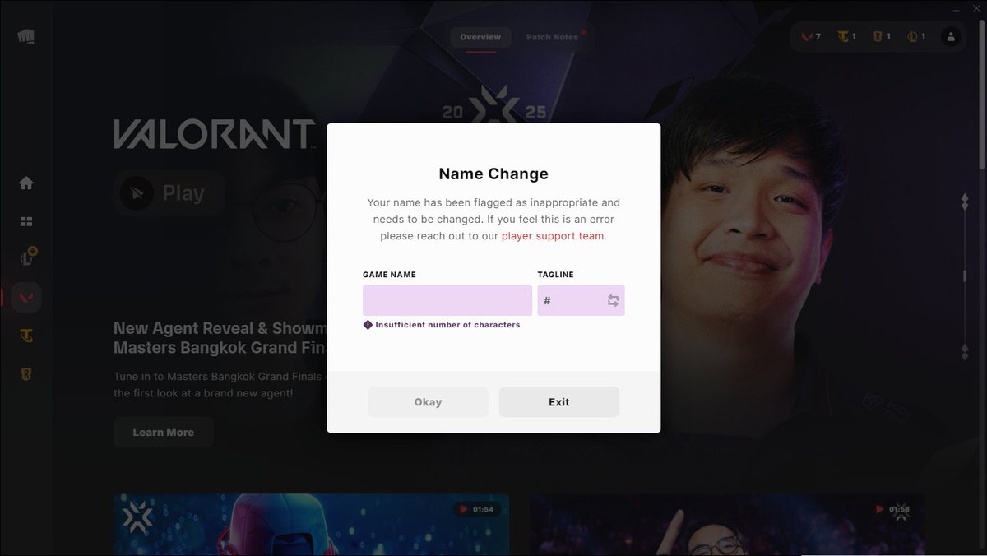Viewport: 987px width, 556px height.
Task: Select League of Legends in the sidebar
Action: [27, 257]
